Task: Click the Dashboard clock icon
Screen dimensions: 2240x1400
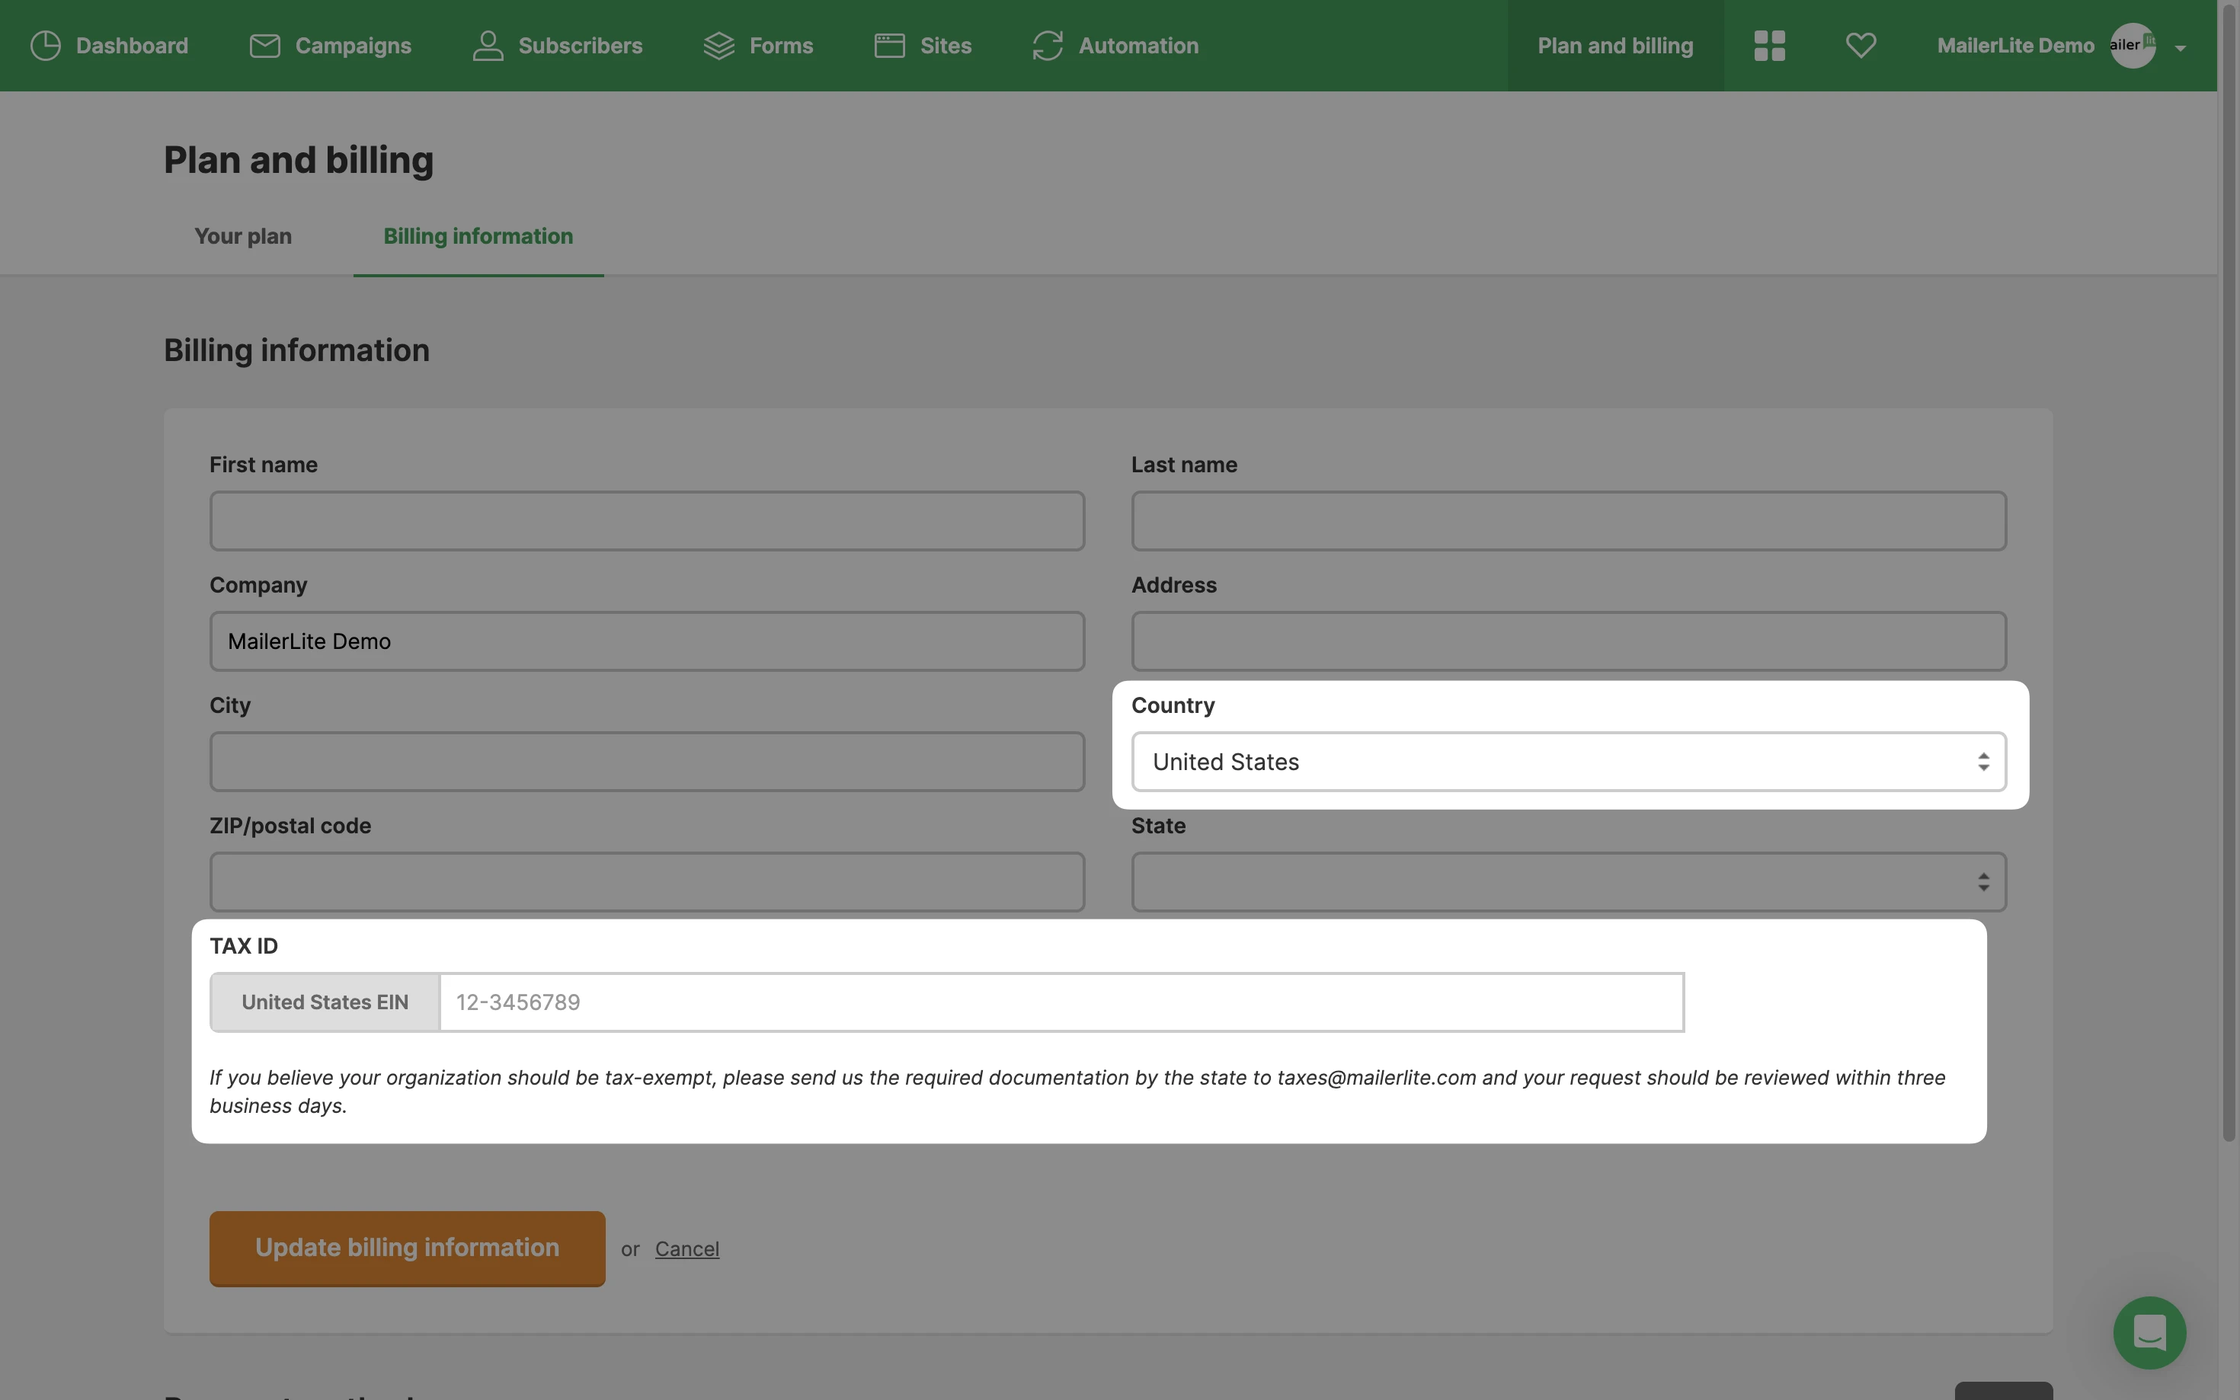Action: (46, 46)
